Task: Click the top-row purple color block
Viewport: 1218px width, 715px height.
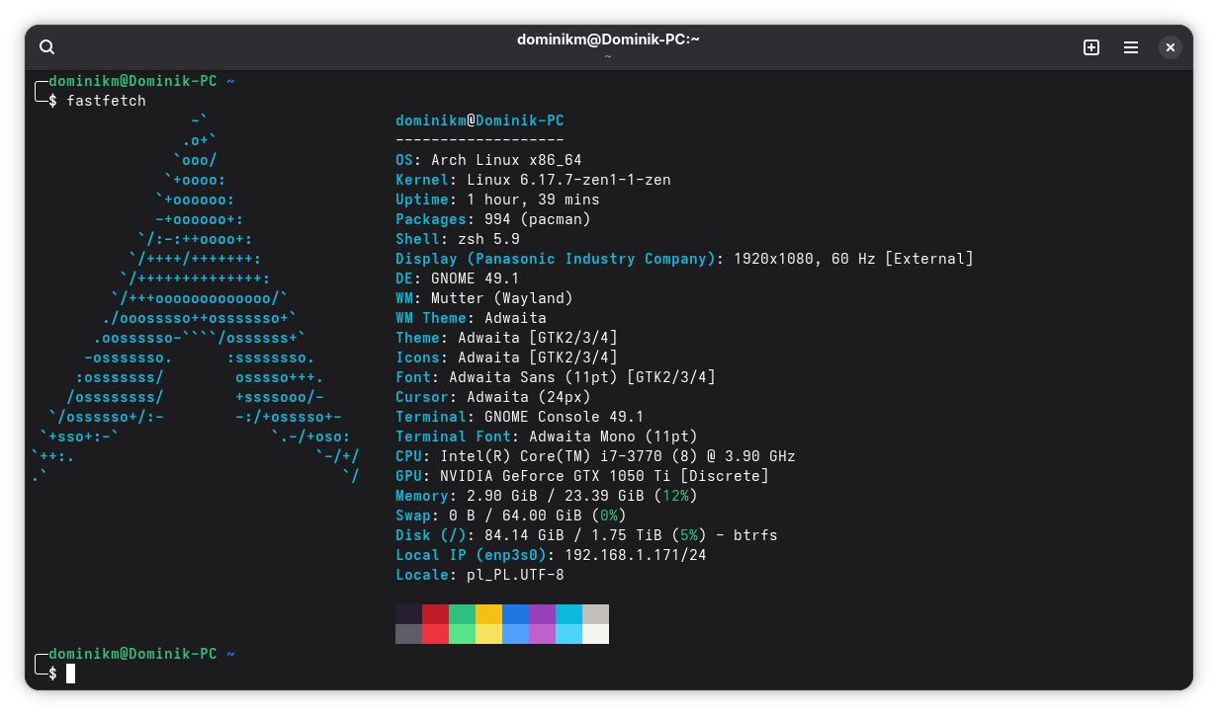Action: (542, 614)
